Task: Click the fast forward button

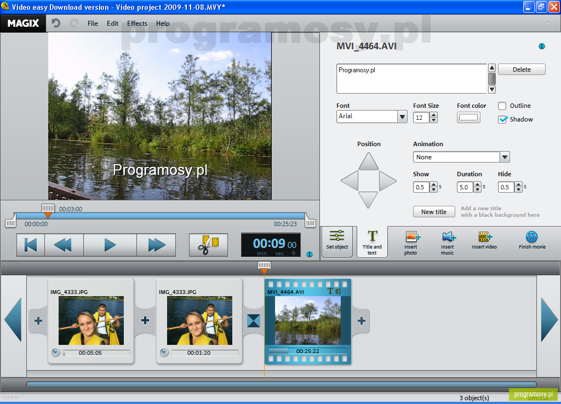Action: pos(156,245)
